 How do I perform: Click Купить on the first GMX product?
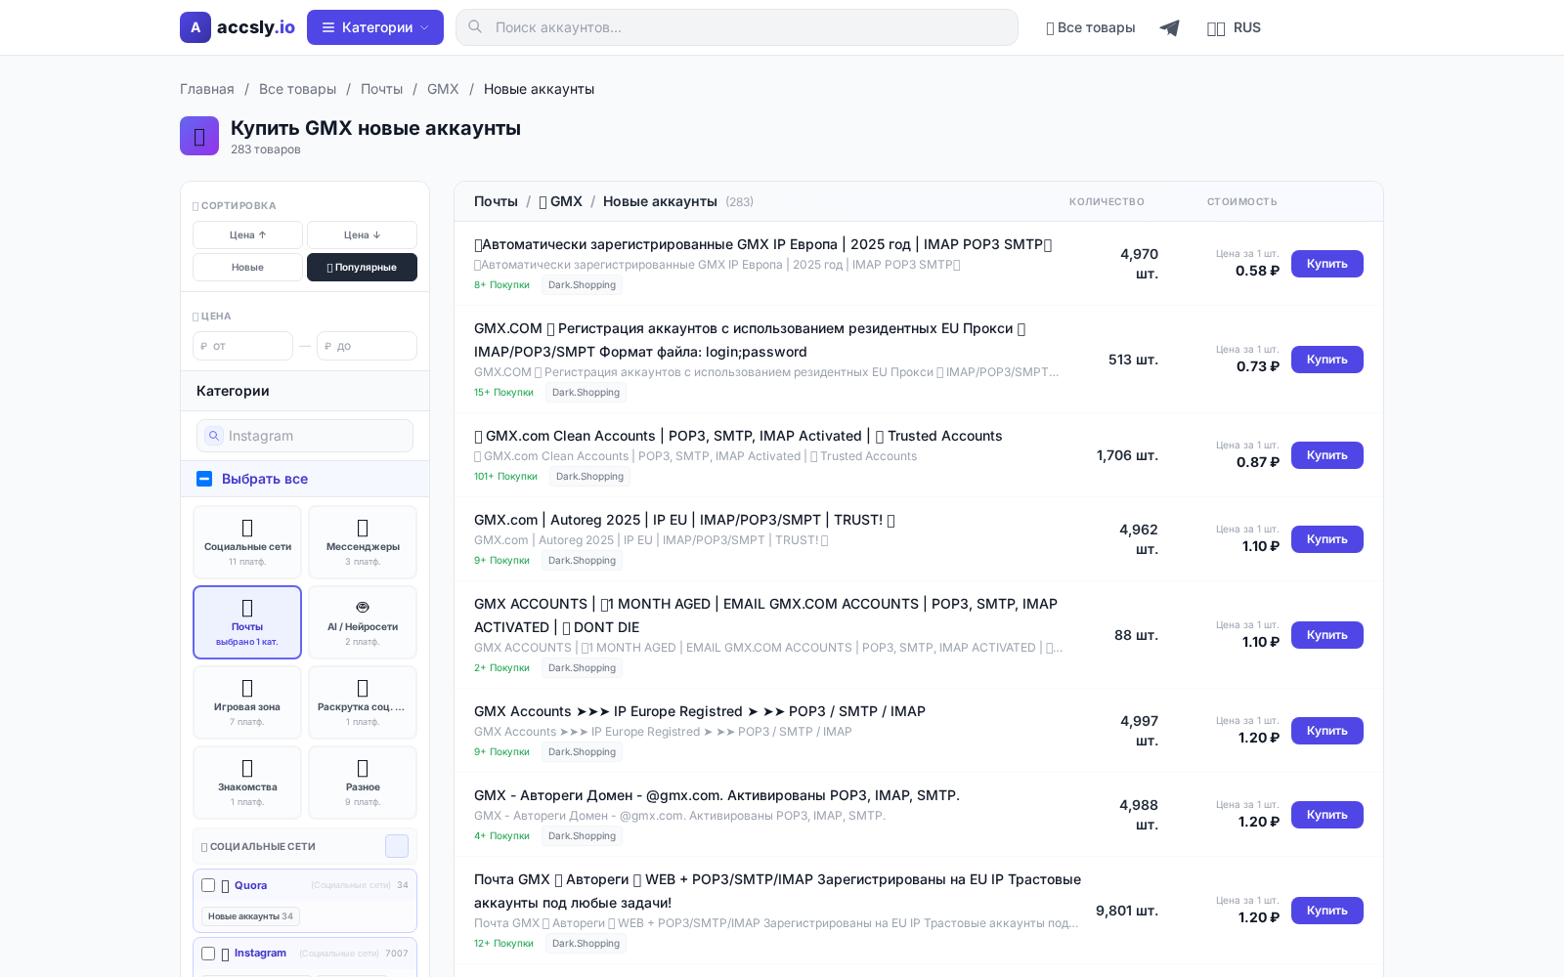(1326, 264)
